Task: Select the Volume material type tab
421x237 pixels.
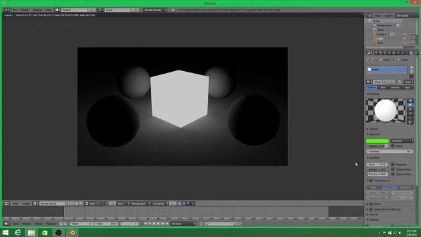Action: point(395,88)
